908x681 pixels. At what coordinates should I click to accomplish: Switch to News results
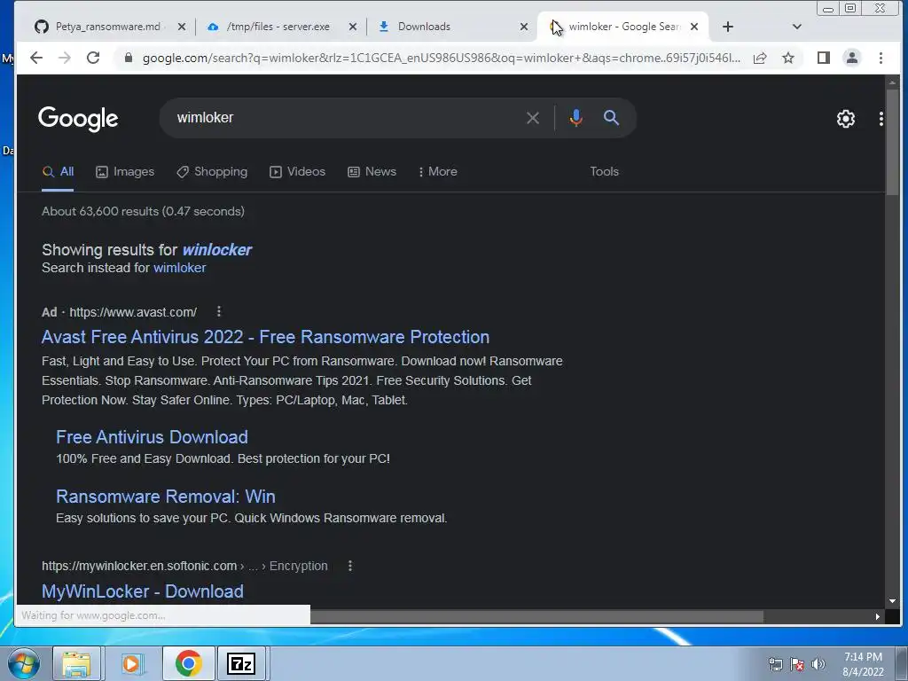pyautogui.click(x=372, y=172)
